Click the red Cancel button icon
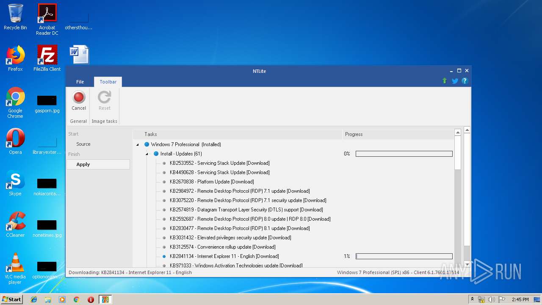542x305 pixels. (x=79, y=97)
